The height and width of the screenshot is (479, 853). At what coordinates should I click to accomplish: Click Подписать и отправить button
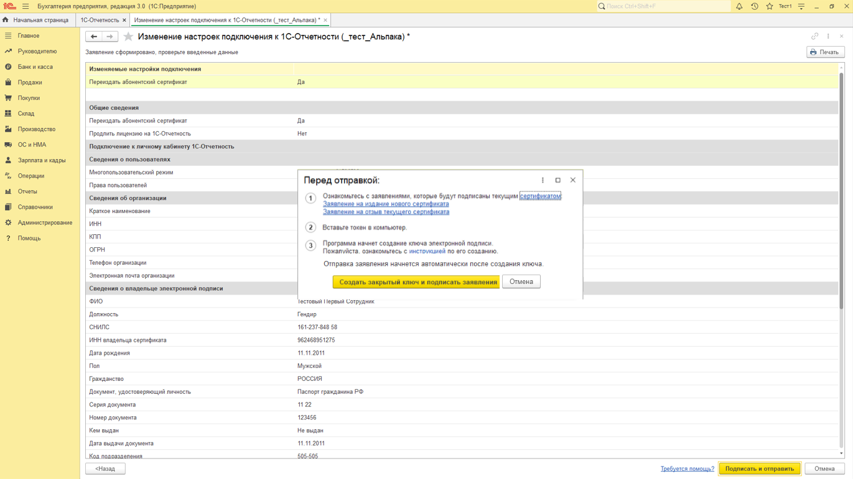coord(760,468)
